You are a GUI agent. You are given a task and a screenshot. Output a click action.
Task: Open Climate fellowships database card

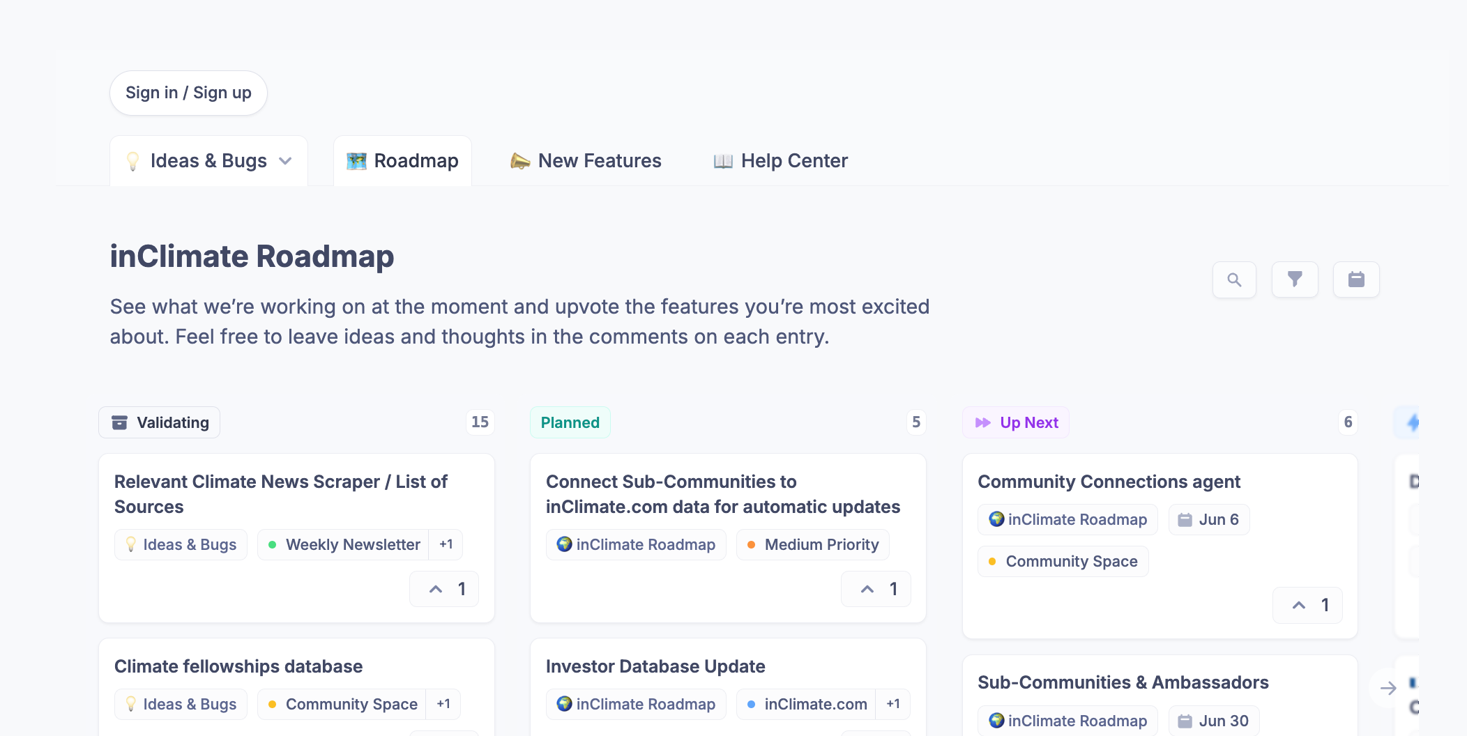click(238, 666)
